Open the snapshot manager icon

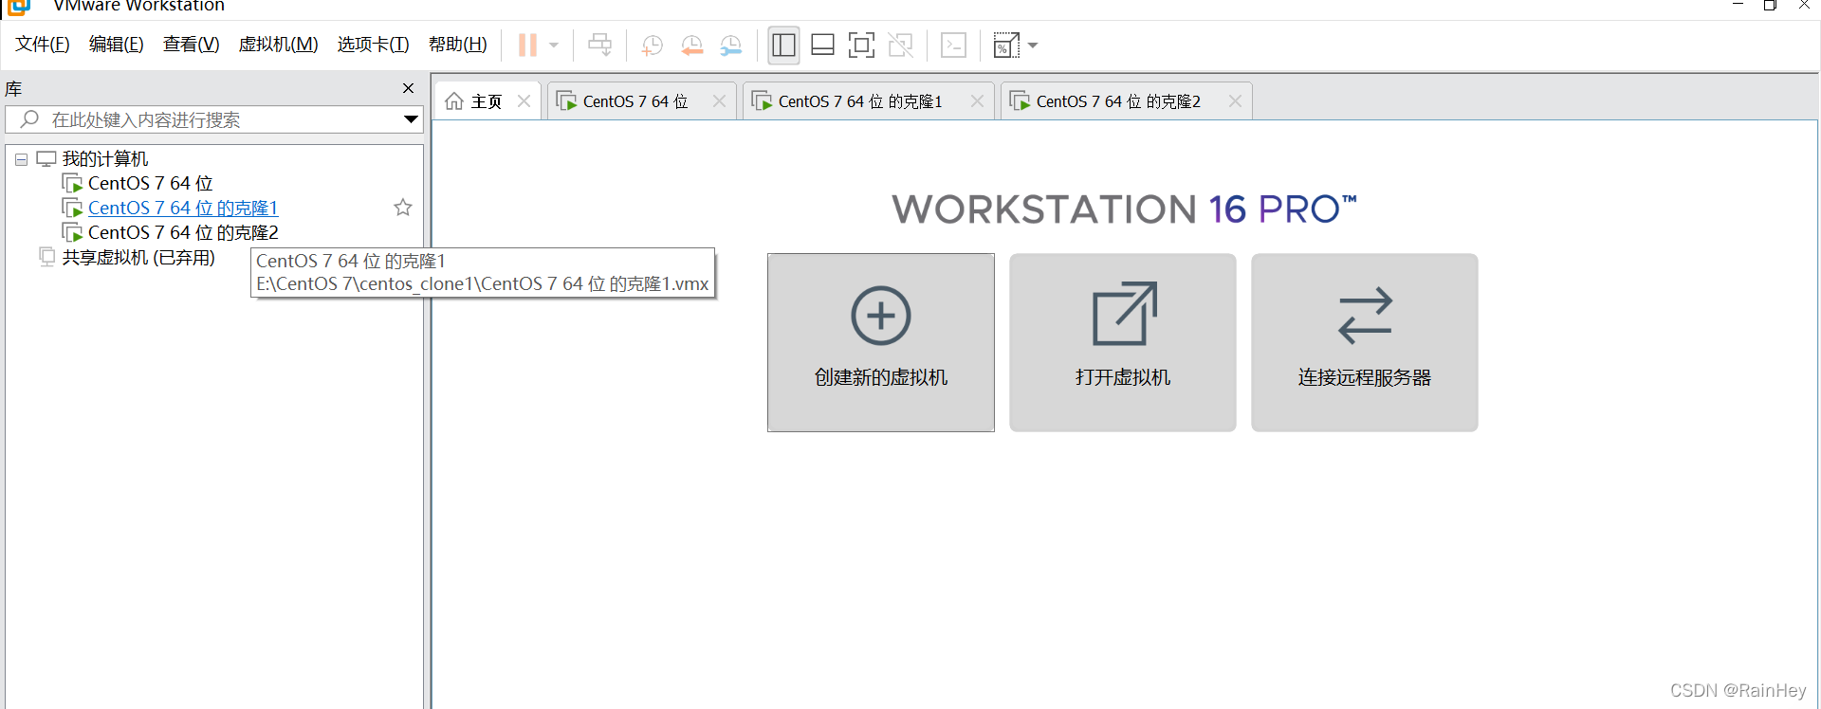click(x=730, y=45)
